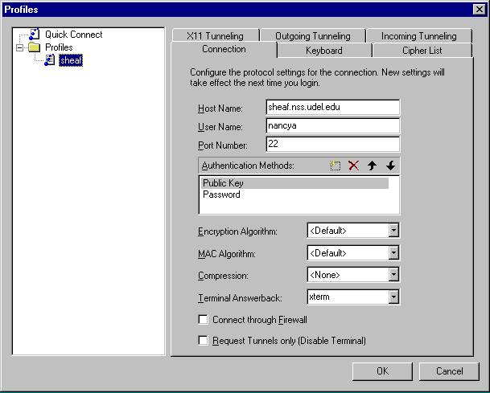Click the Quick Connect icon in tree
The width and height of the screenshot is (490, 393).
pyautogui.click(x=35, y=35)
